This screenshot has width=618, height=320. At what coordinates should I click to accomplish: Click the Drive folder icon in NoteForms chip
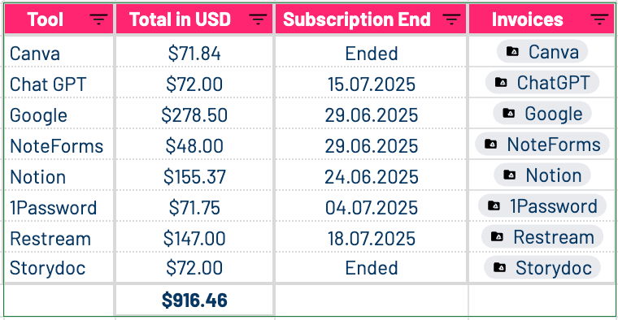[490, 144]
